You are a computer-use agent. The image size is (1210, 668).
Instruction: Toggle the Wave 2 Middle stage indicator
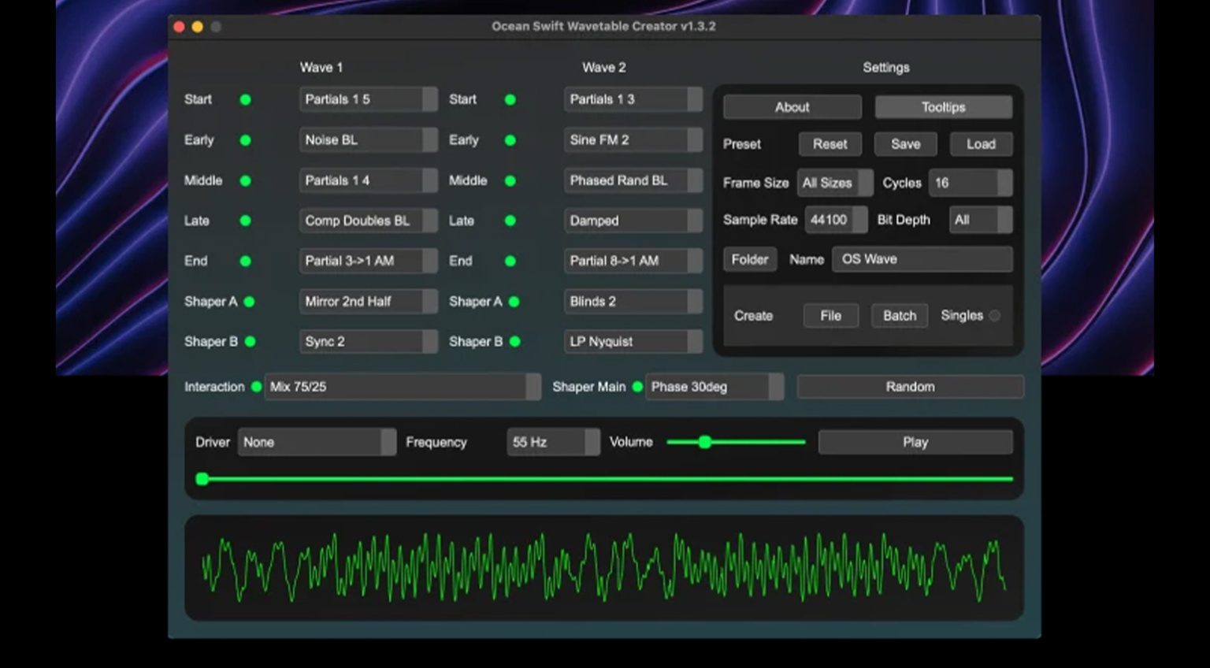coord(510,180)
